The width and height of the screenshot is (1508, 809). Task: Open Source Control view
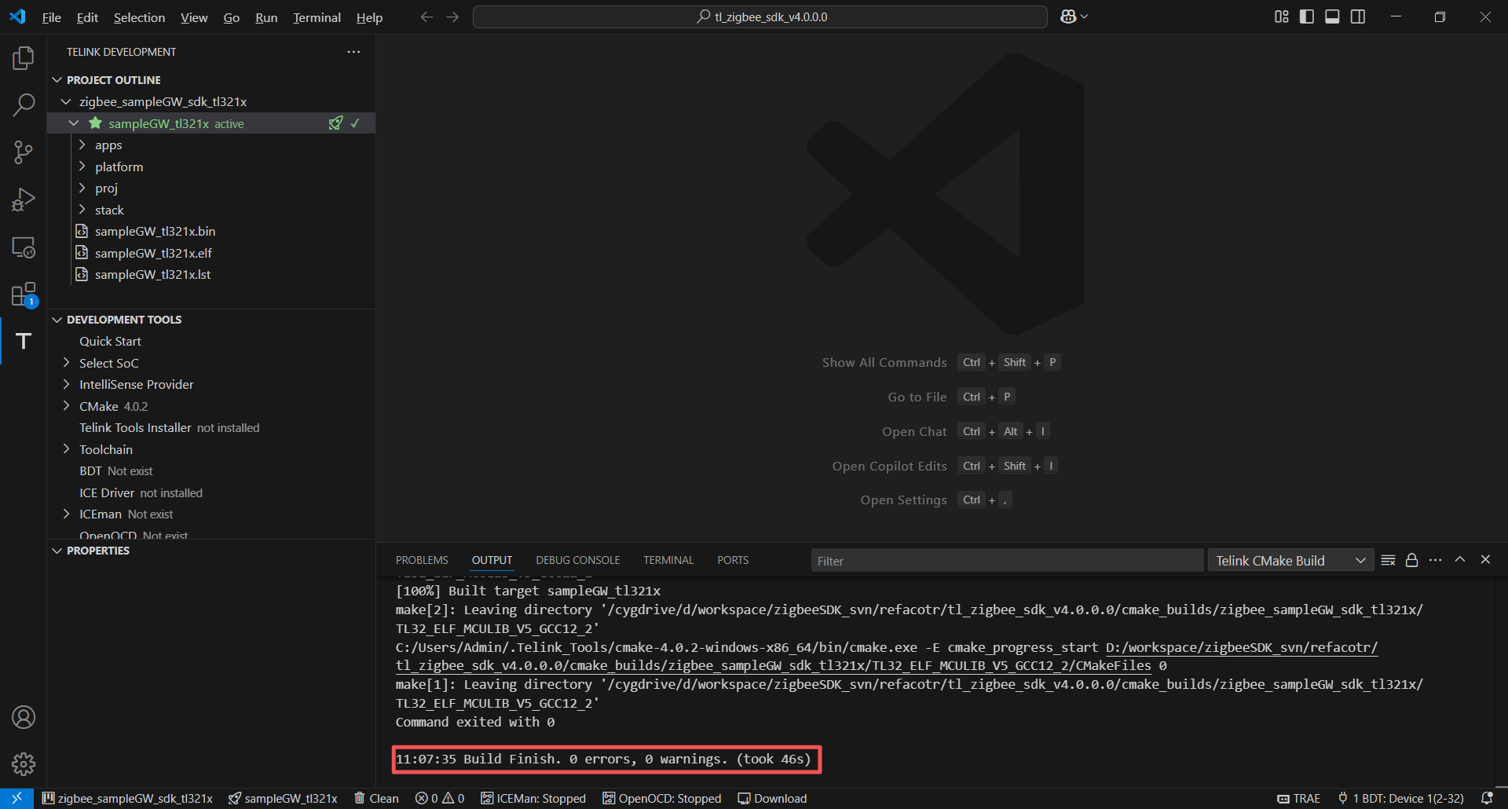click(24, 152)
